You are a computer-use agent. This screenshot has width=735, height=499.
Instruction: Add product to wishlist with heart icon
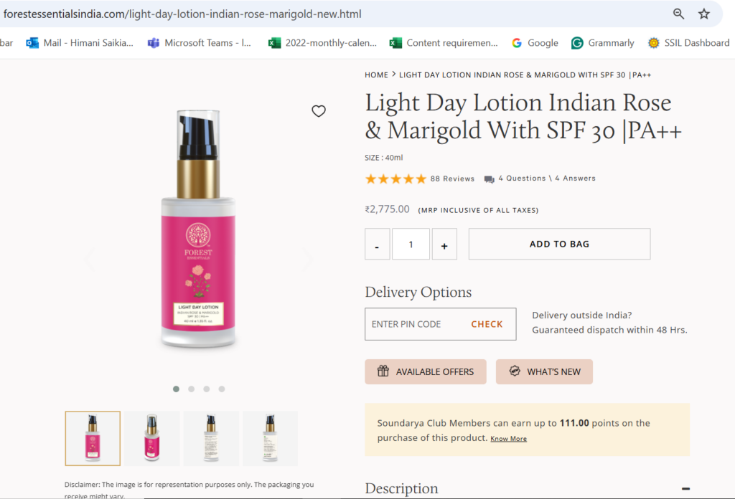[319, 111]
